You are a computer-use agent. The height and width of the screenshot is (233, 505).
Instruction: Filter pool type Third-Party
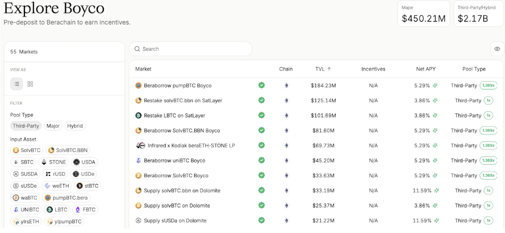(26, 126)
